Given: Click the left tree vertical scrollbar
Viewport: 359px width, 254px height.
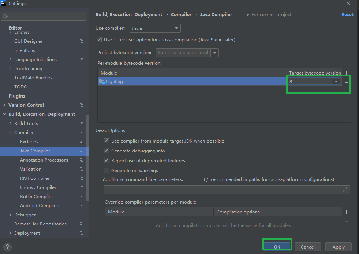Looking at the screenshot, I should coord(87,158).
